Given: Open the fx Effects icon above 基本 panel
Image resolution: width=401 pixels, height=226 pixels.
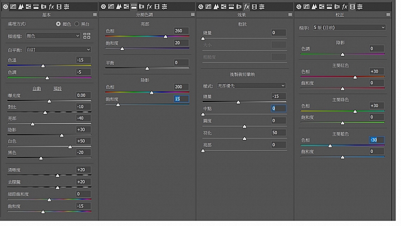Looking at the screenshot, I should (51, 7).
